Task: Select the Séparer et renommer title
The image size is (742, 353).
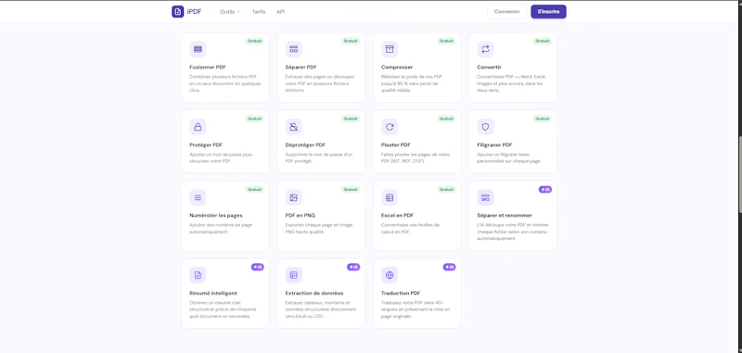Action: click(505, 216)
